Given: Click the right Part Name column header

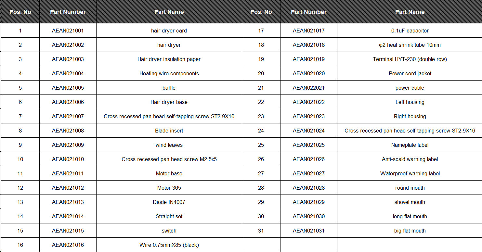Looking at the screenshot, I should tap(410, 12).
